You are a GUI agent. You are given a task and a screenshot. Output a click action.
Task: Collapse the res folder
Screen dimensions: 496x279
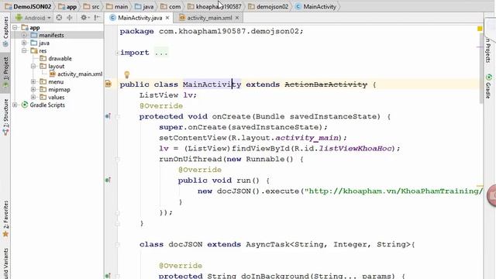(24, 50)
